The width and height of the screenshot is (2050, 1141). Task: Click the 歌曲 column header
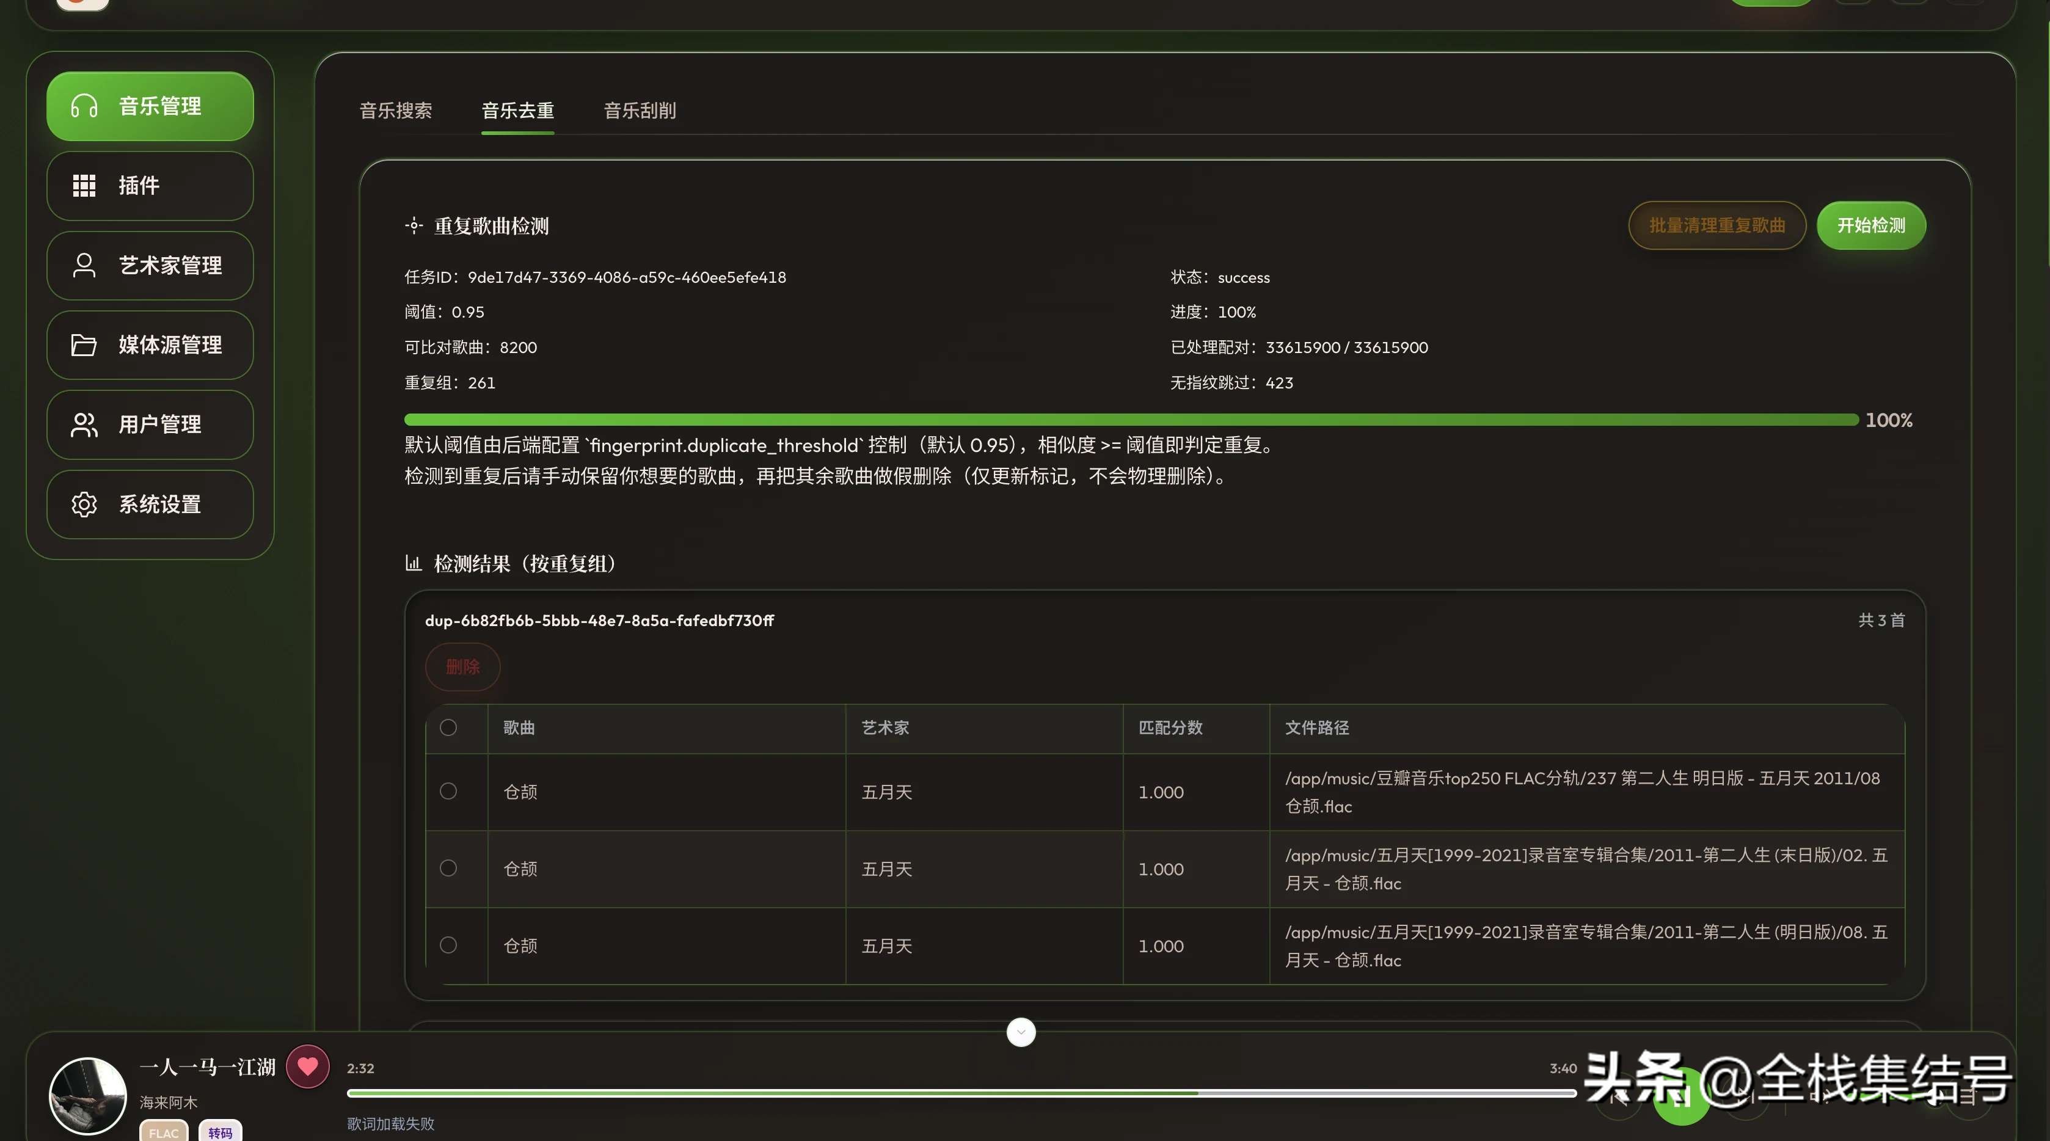(519, 728)
